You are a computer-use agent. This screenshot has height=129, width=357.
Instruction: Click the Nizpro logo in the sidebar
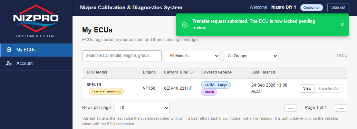coord(36,18)
